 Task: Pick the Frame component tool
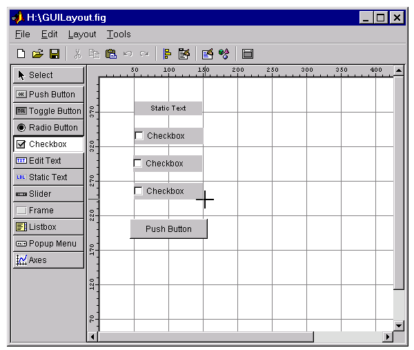[x=48, y=211]
